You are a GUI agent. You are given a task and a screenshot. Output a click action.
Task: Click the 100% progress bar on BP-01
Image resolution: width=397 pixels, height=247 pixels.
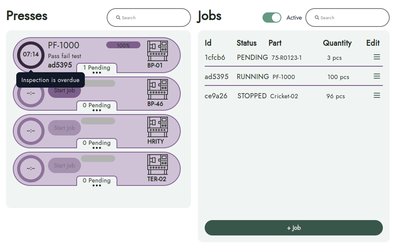[123, 45]
